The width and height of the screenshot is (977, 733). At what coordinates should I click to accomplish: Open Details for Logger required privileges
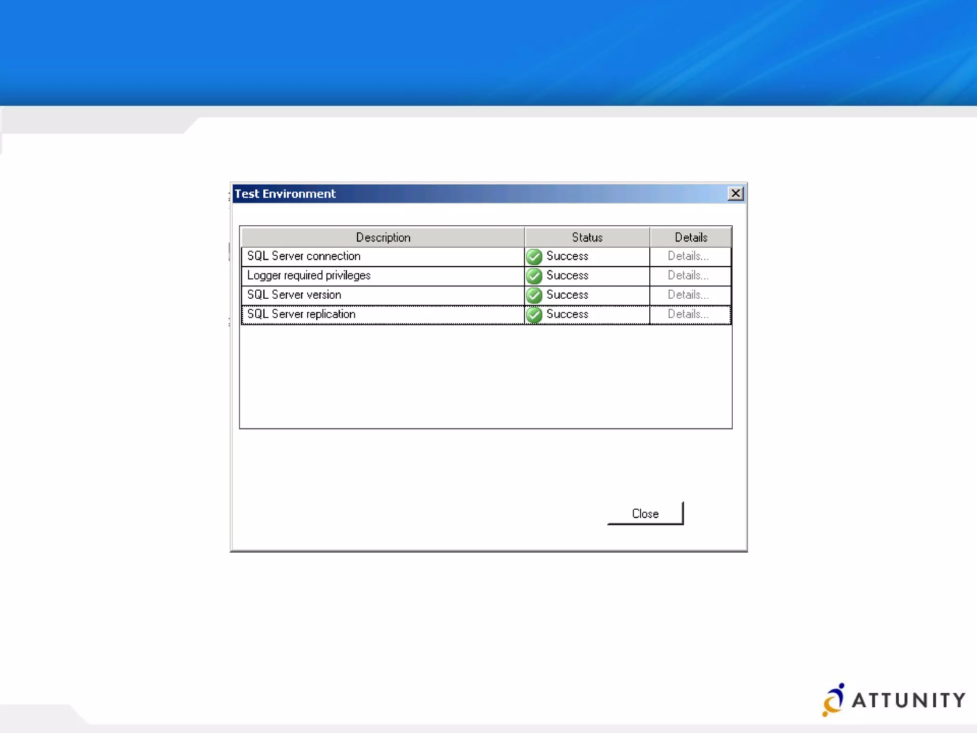(x=688, y=275)
